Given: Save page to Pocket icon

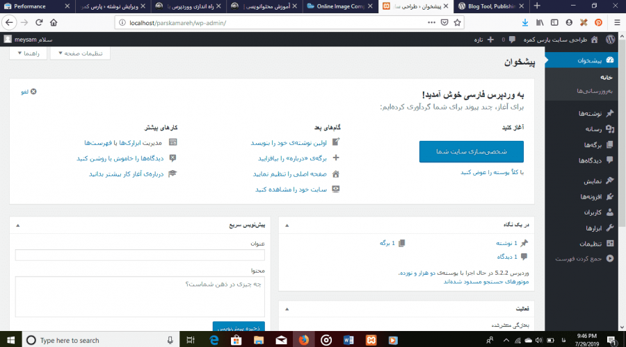Looking at the screenshot, I should point(444,23).
